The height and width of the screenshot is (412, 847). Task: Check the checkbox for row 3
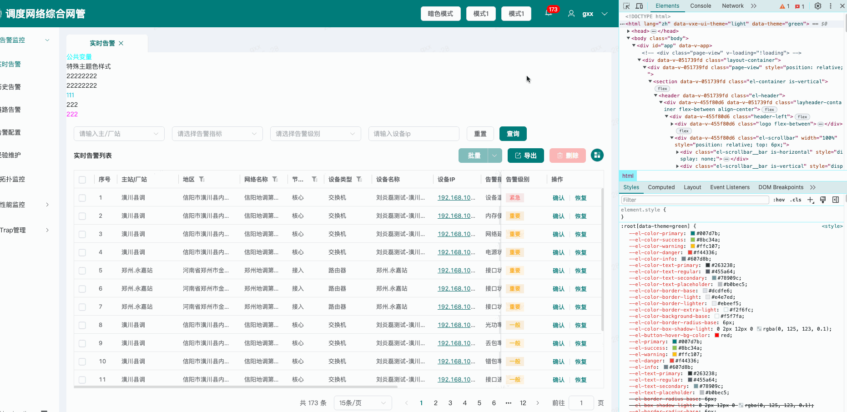pyautogui.click(x=82, y=234)
